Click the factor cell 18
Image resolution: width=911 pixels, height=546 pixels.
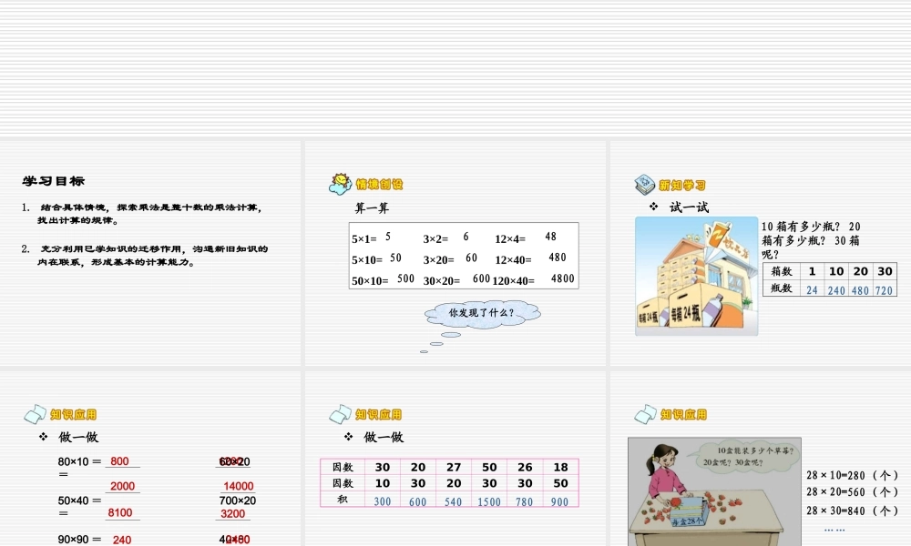coord(560,467)
